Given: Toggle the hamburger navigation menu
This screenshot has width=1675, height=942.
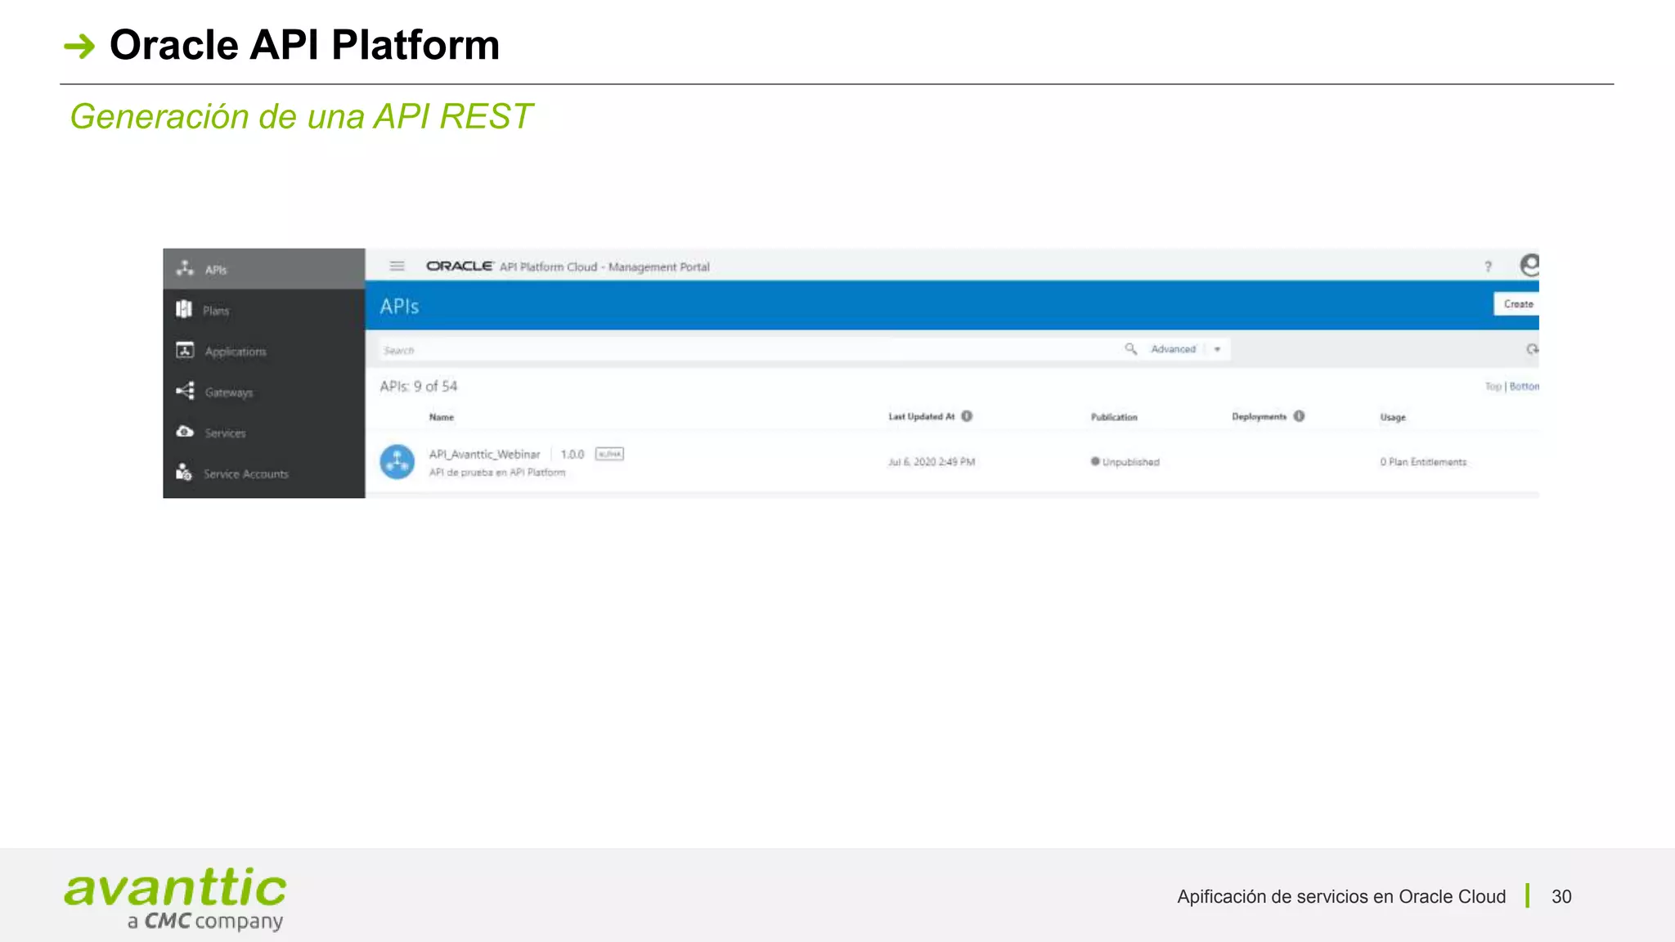Looking at the screenshot, I should pyautogui.click(x=397, y=266).
